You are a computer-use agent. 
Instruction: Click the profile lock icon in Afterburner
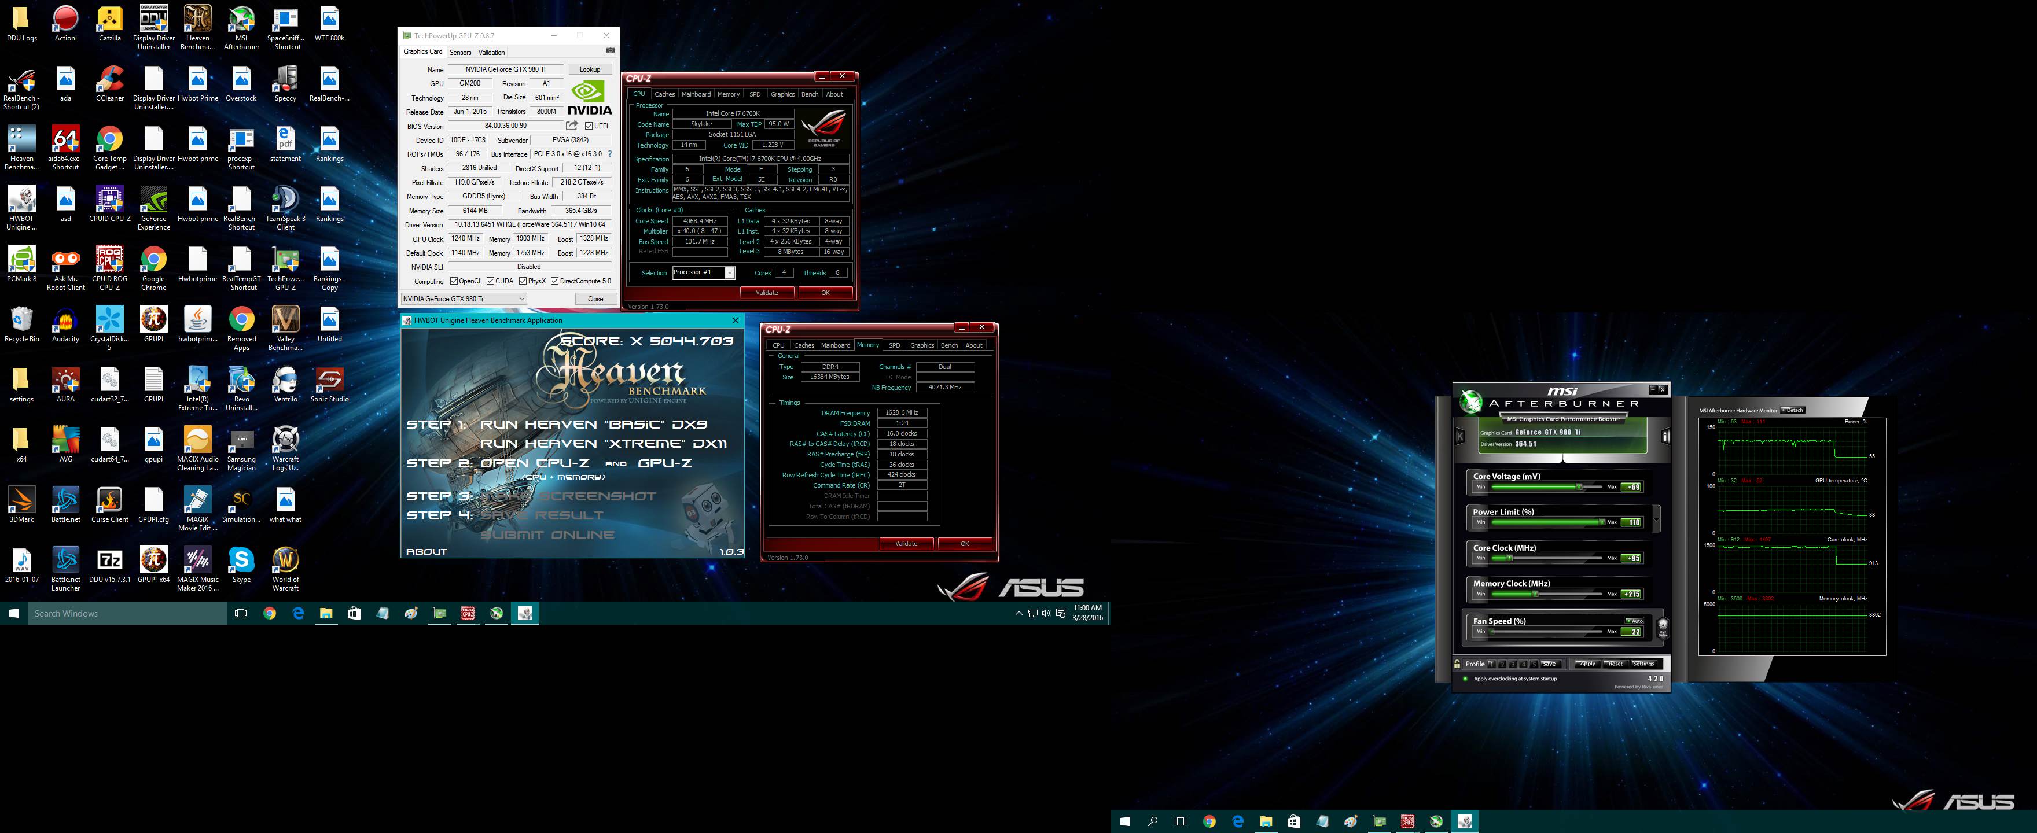pos(1457,664)
